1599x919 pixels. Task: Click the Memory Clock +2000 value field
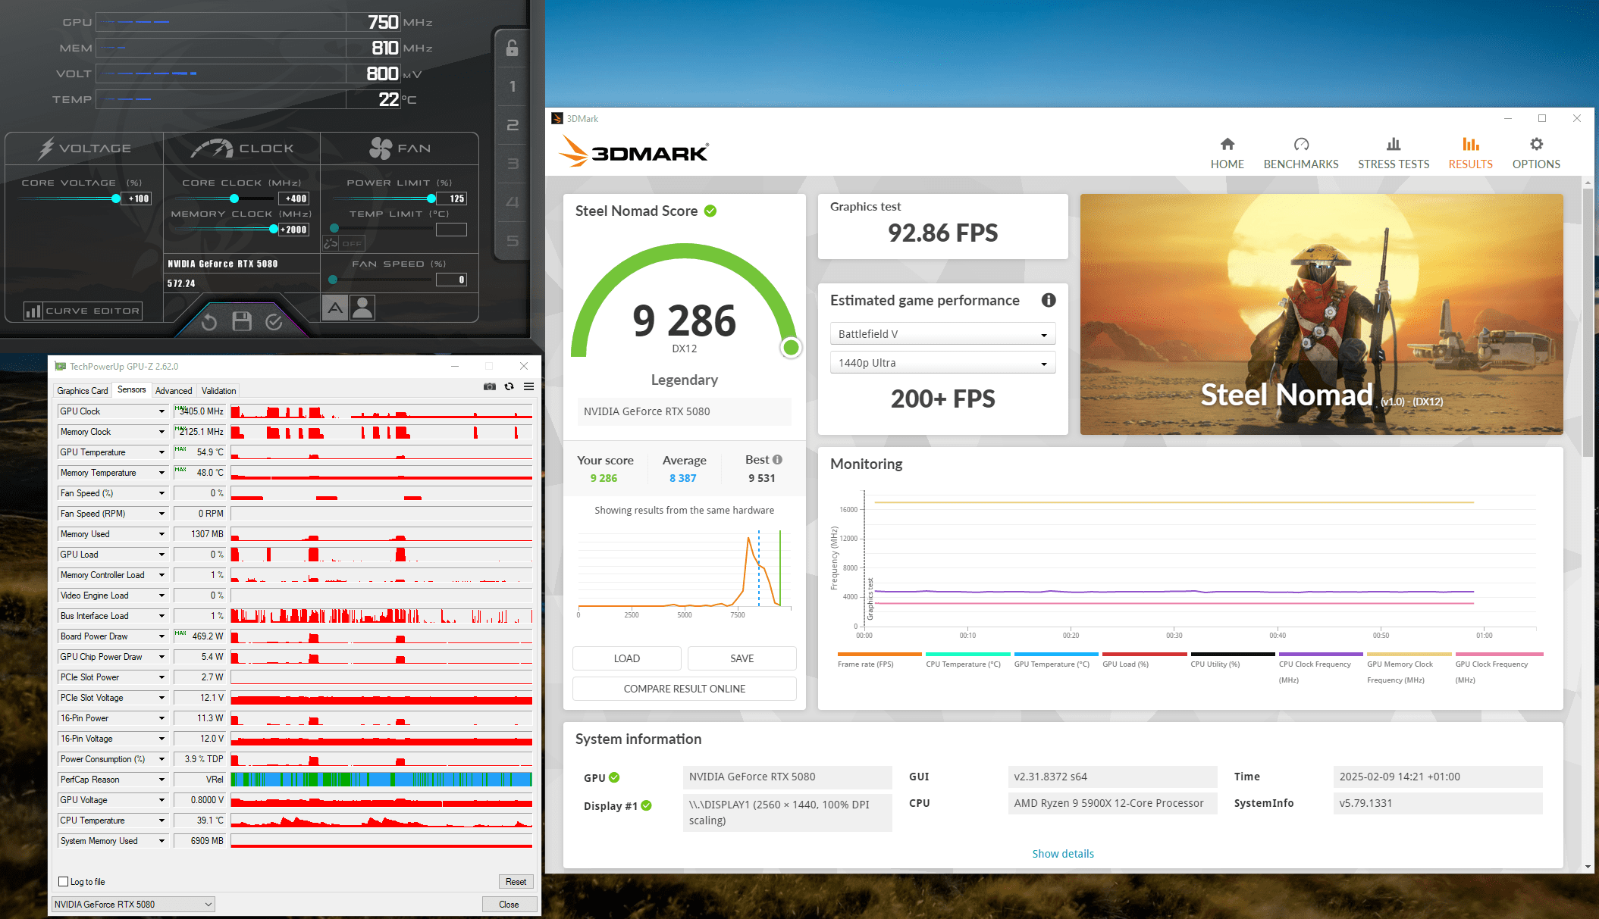click(293, 230)
